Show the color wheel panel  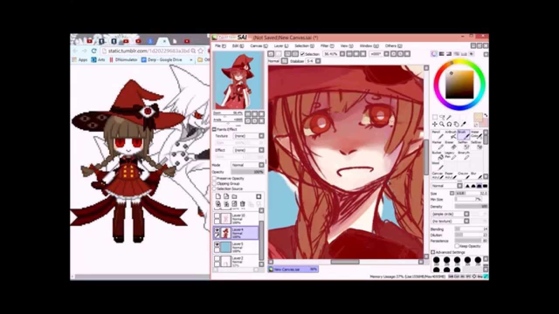click(x=435, y=54)
